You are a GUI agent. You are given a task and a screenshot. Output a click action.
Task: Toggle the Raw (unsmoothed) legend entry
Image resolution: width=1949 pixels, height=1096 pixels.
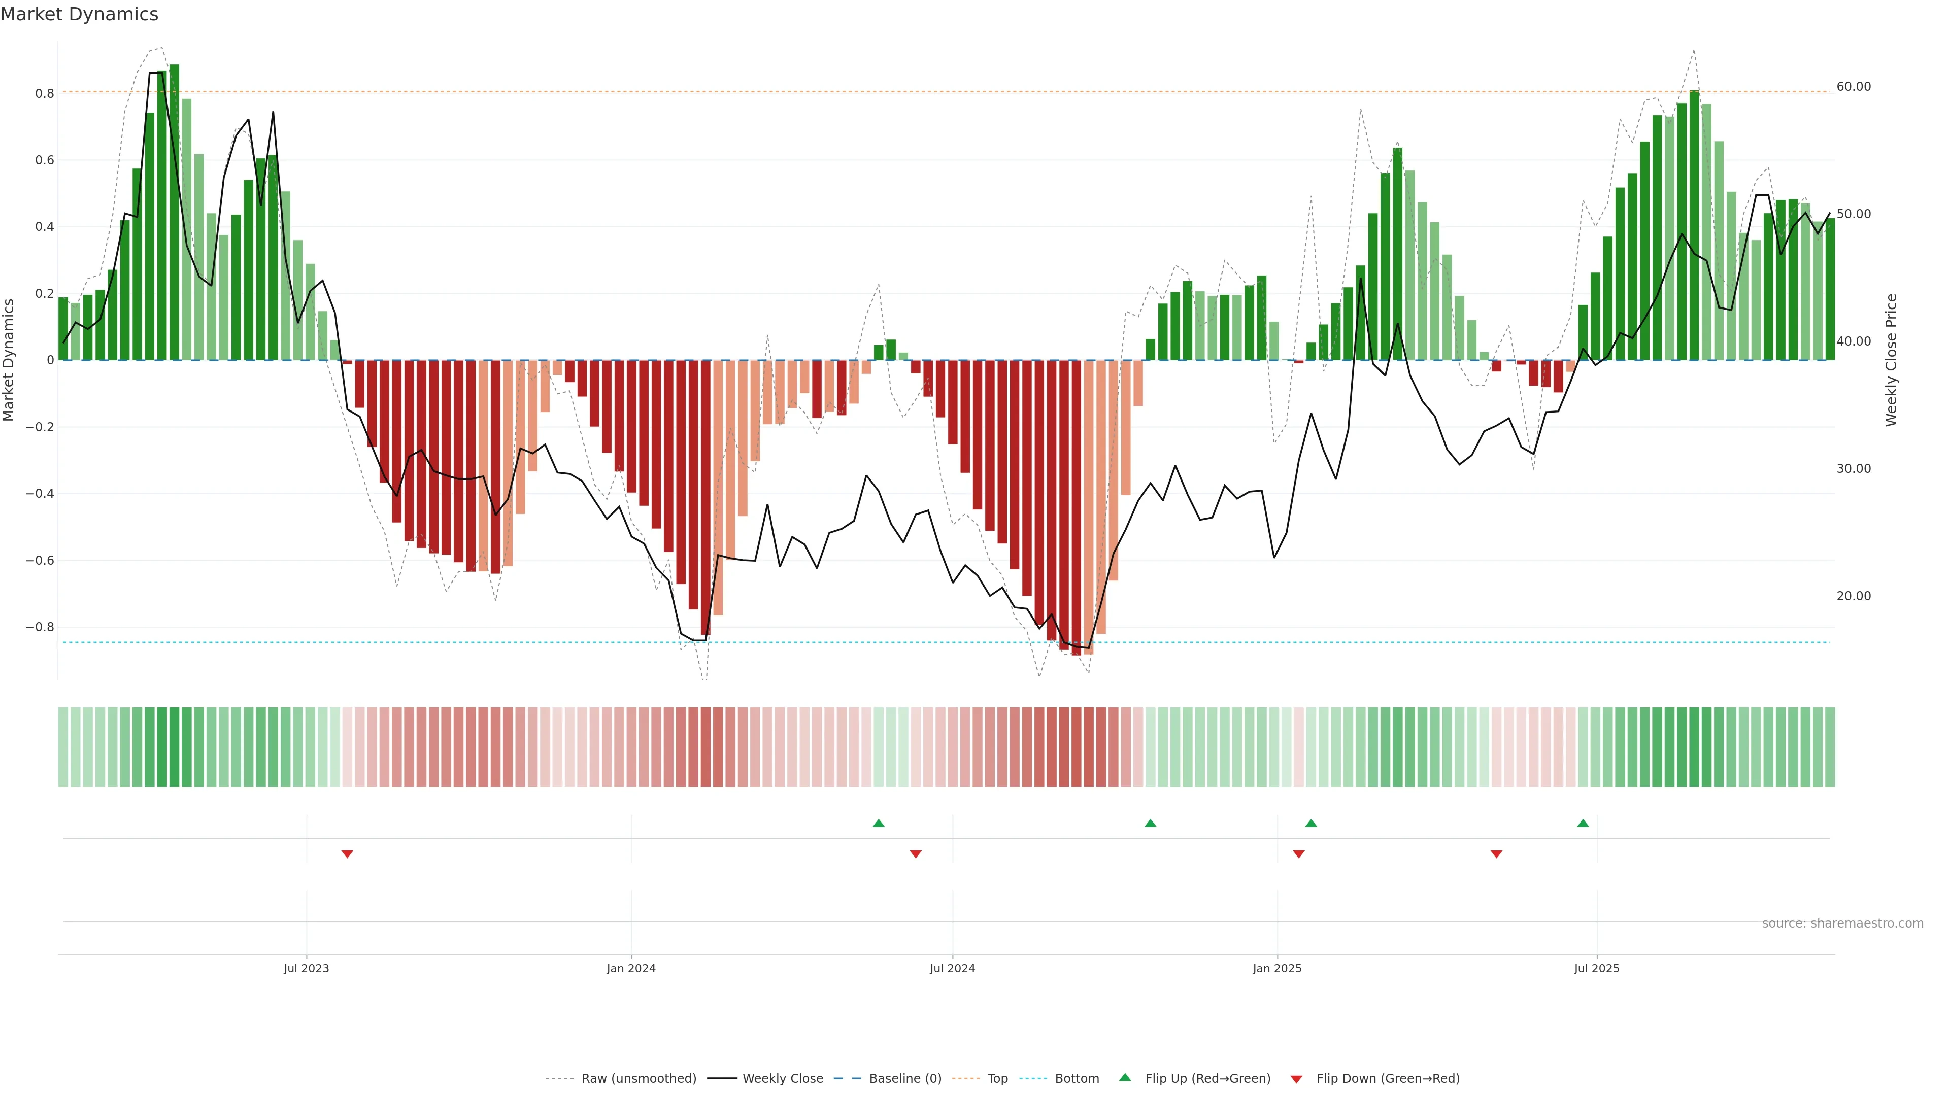tap(638, 1079)
